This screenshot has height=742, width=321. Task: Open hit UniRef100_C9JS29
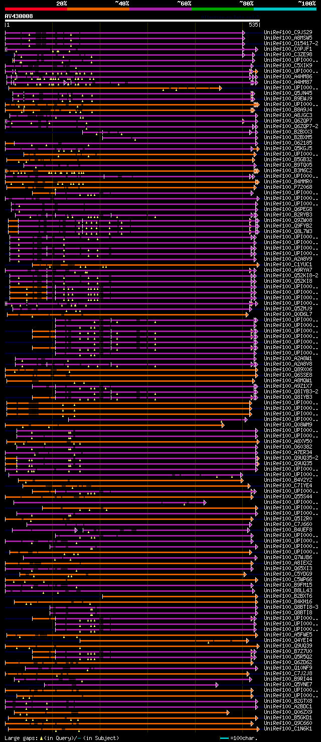tap(288, 32)
